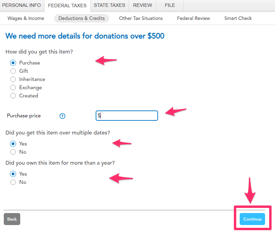
Task: Open the PERSONAL INFO tab
Action: pos(22,5)
